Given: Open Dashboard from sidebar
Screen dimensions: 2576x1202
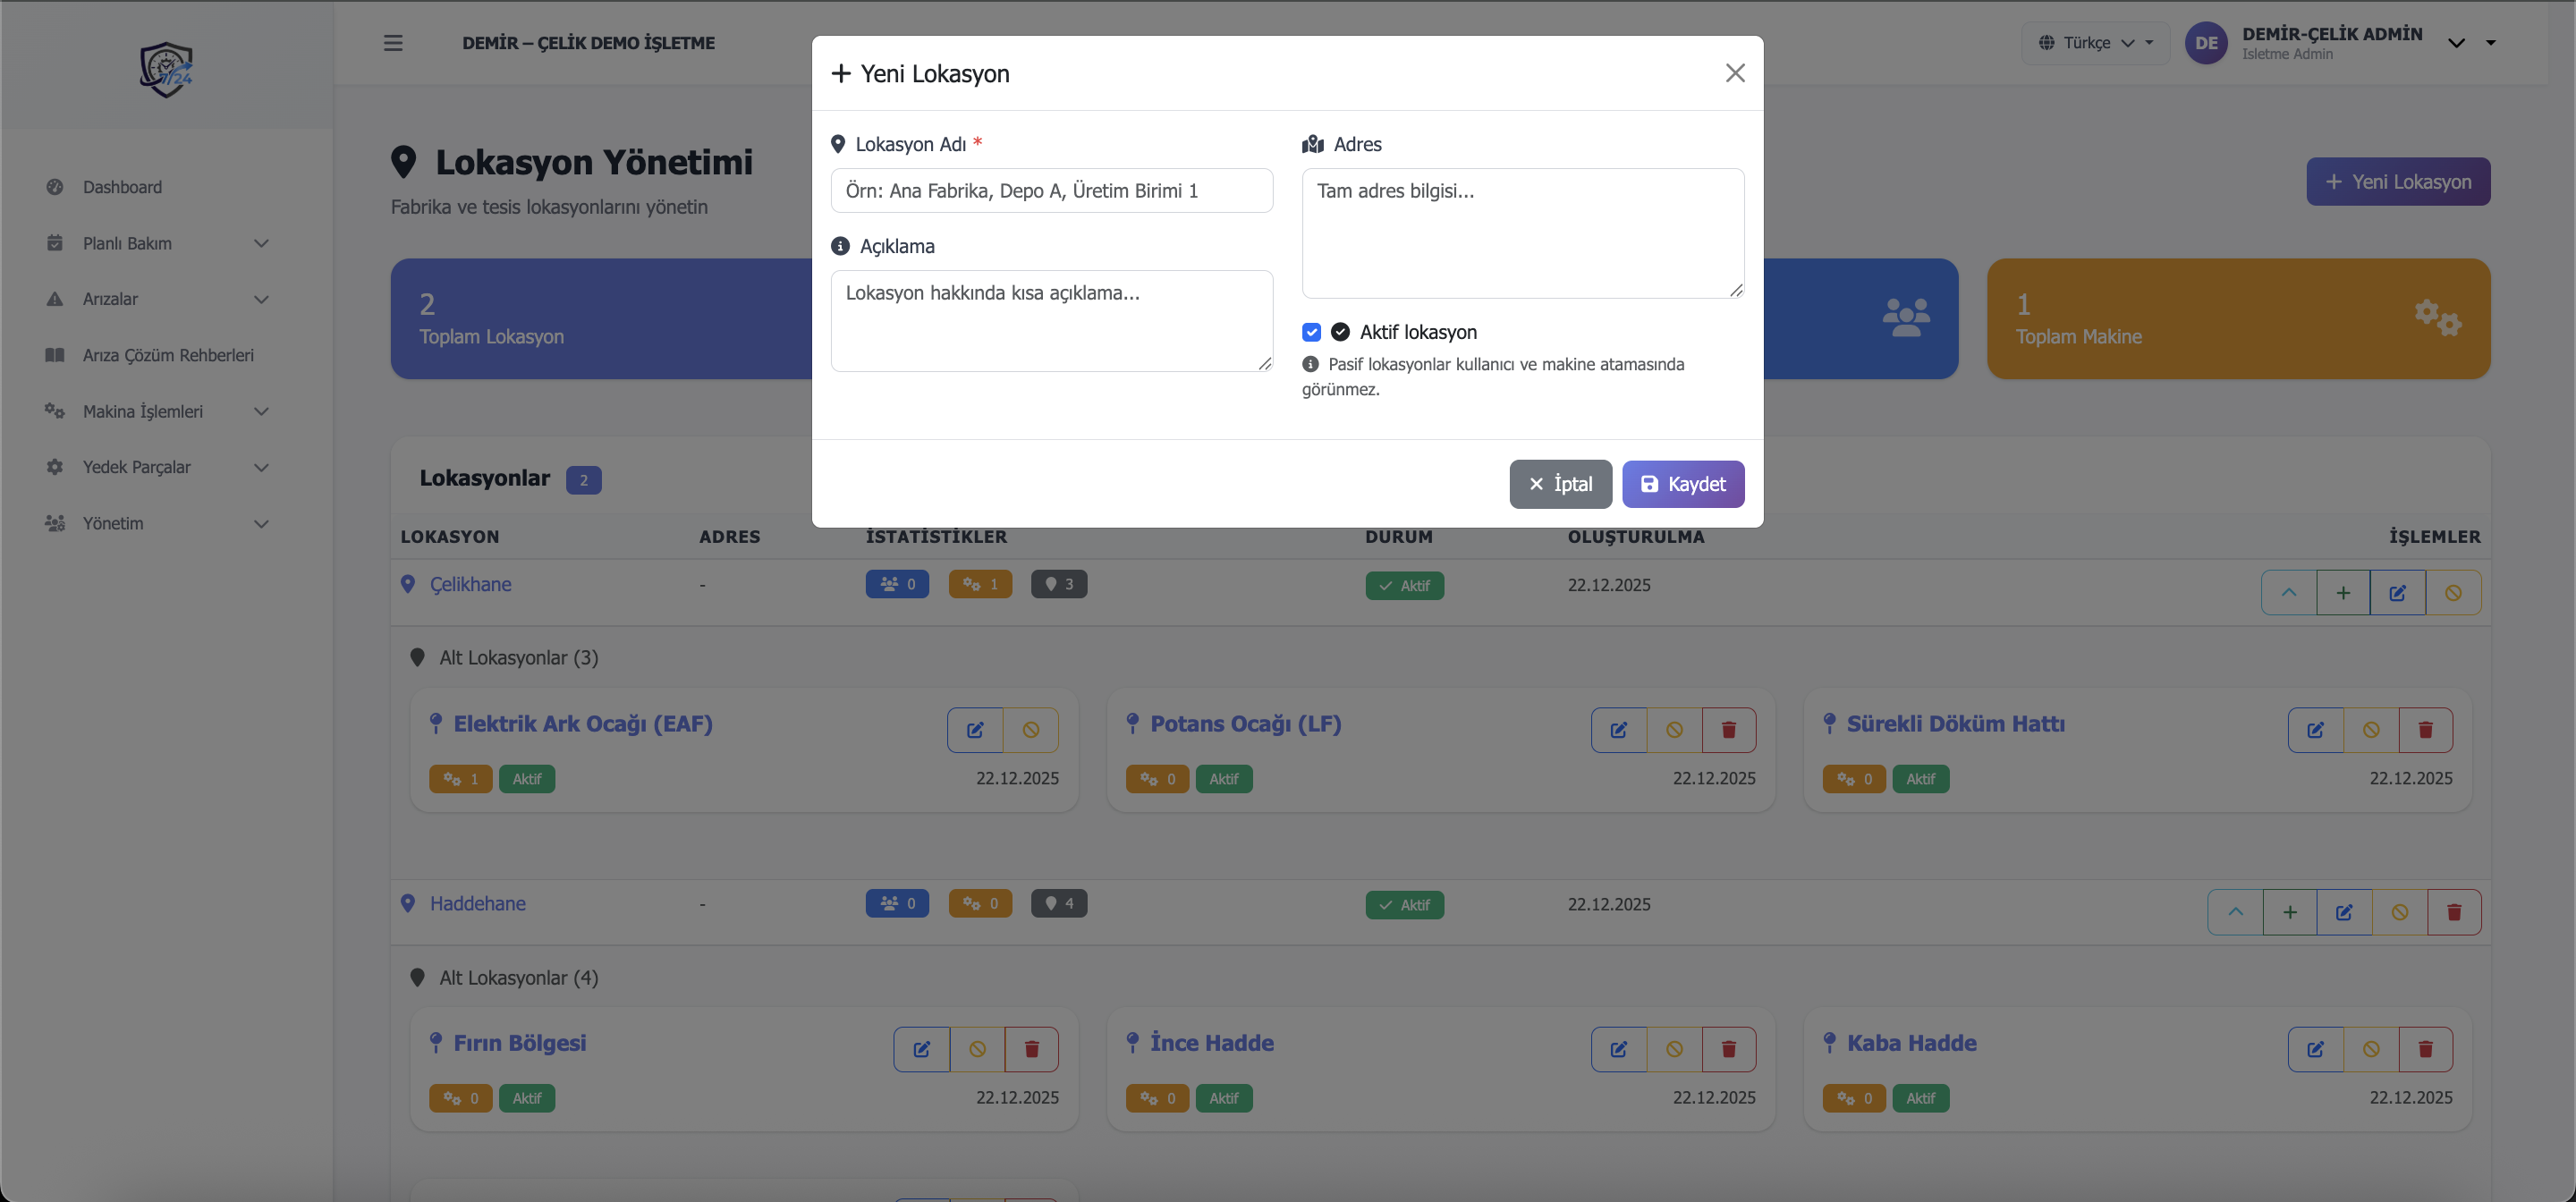Looking at the screenshot, I should pos(122,187).
